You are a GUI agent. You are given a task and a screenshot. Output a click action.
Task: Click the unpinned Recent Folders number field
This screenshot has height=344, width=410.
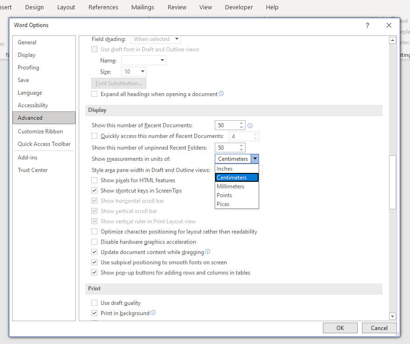227,148
